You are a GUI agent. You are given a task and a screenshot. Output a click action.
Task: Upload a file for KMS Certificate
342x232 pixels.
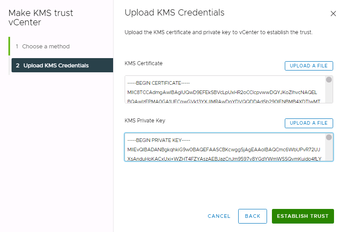(x=308, y=66)
